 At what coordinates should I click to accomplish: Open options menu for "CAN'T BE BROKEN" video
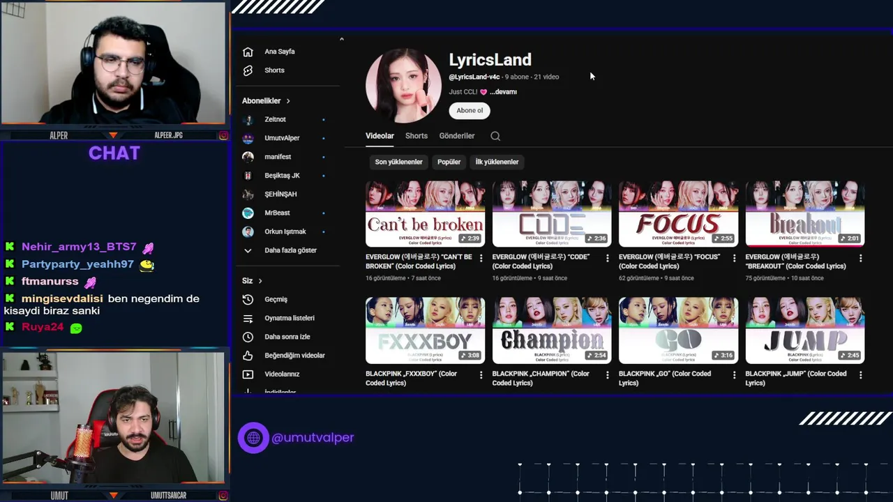point(481,258)
